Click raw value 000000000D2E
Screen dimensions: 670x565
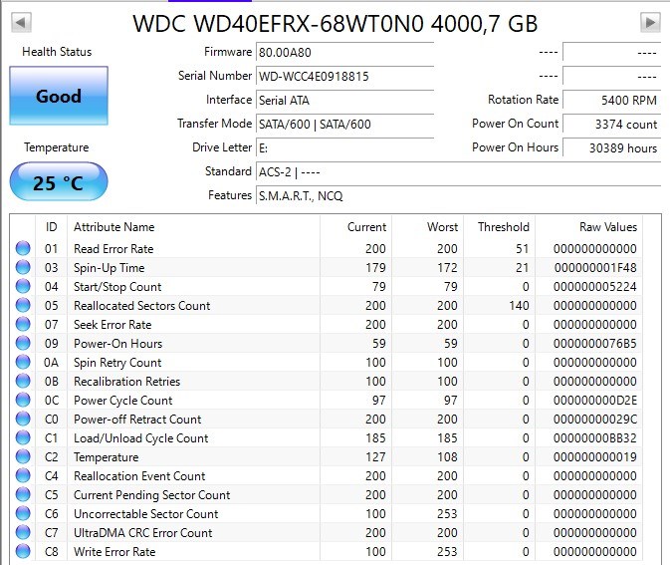tap(594, 401)
